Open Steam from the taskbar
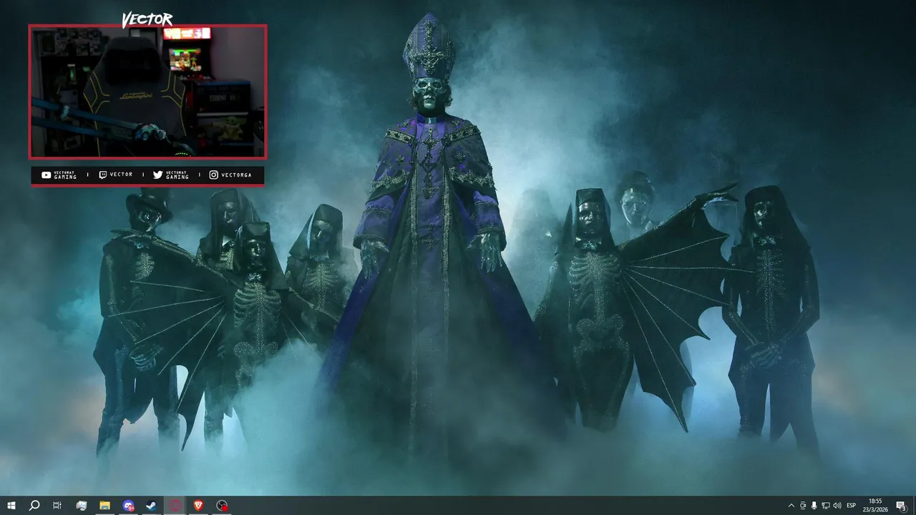Image resolution: width=916 pixels, height=515 pixels. [x=152, y=506]
